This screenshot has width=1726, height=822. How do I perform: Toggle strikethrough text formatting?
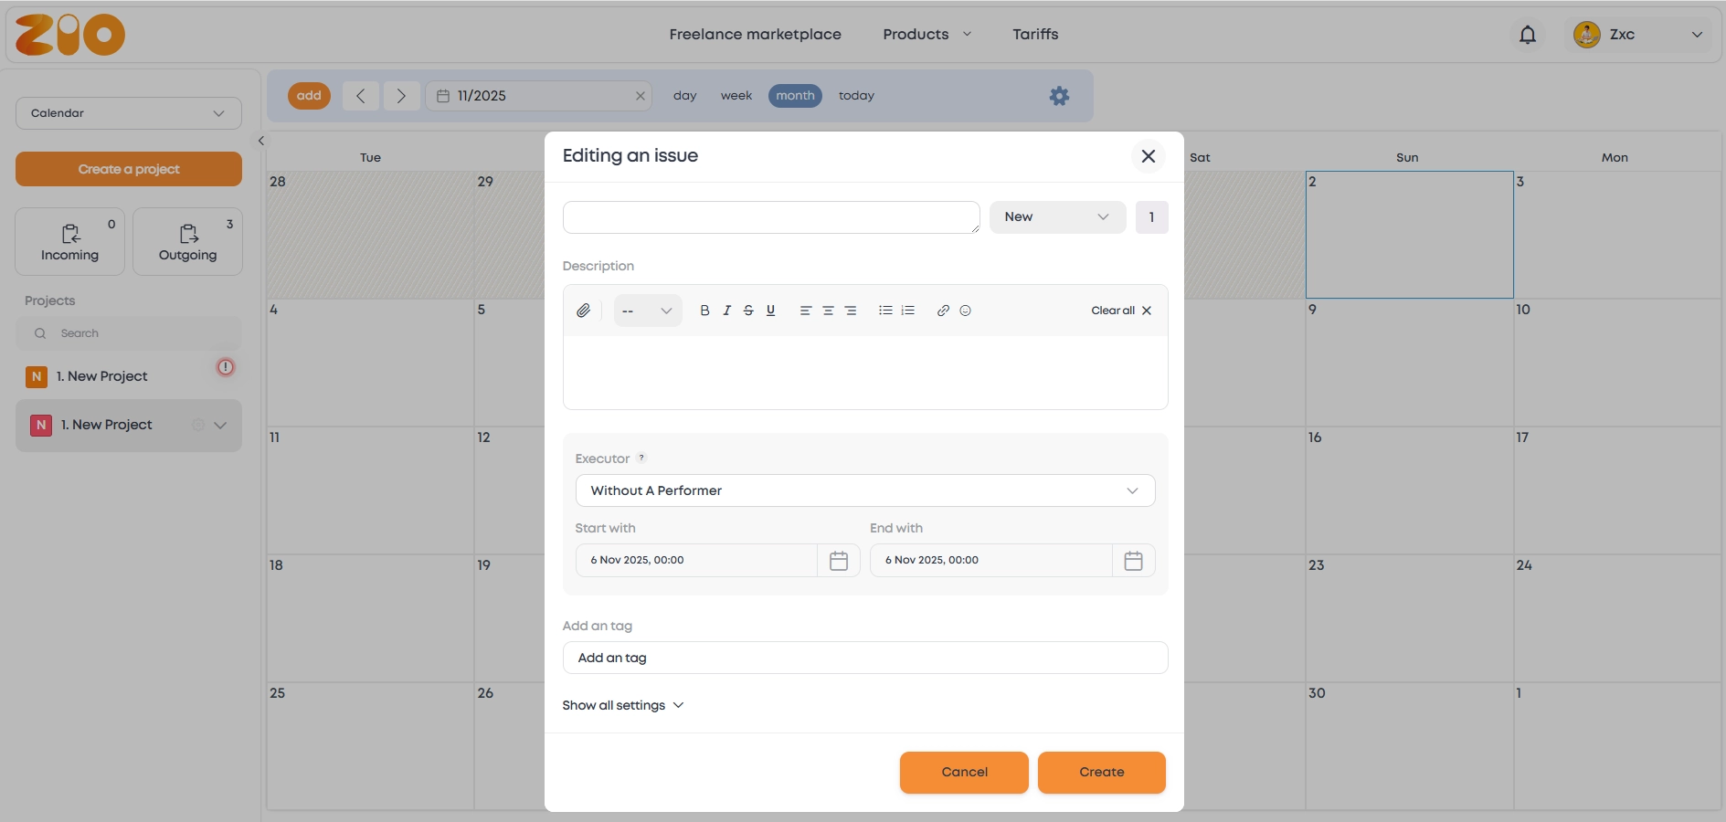pyautogui.click(x=748, y=311)
